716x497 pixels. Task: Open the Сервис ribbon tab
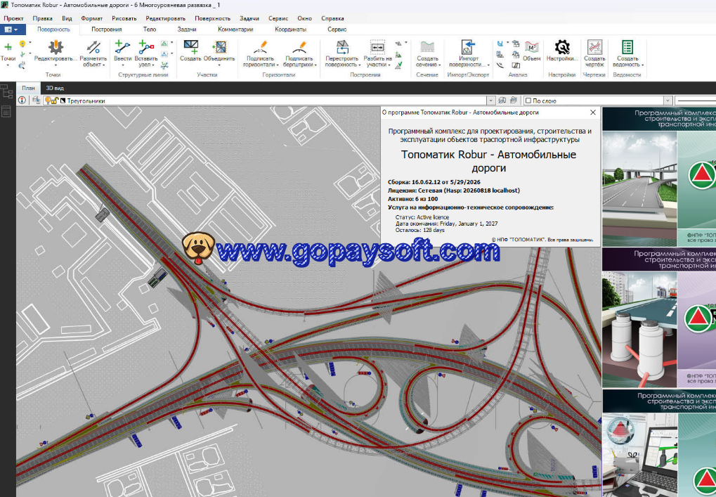point(337,30)
